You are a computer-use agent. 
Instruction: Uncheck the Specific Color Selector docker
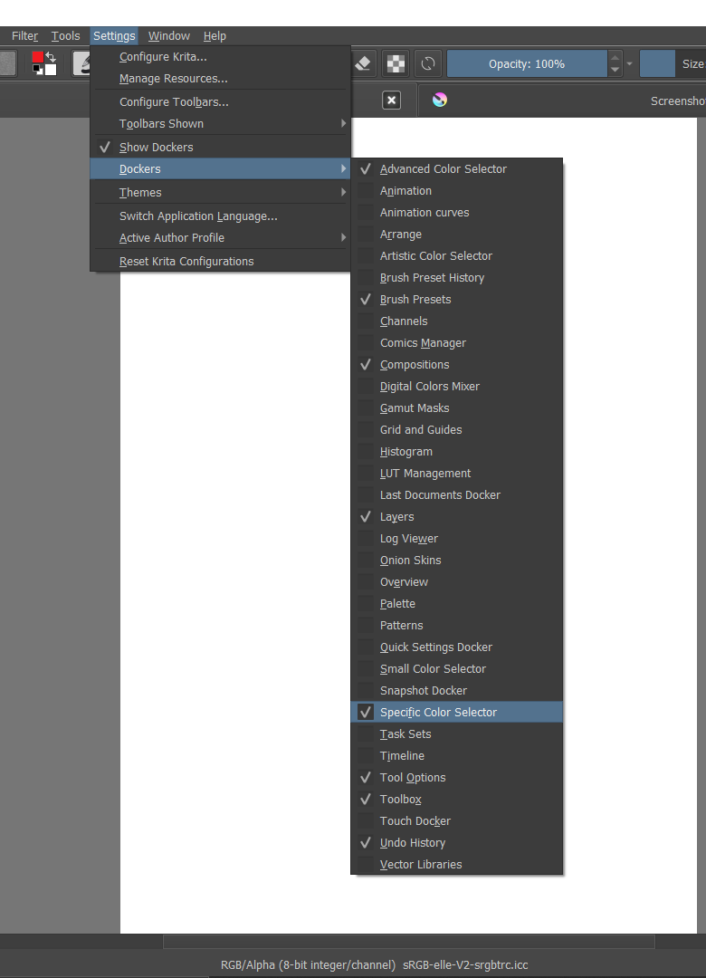456,713
